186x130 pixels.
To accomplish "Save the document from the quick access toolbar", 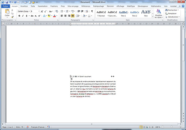I will [7, 2].
